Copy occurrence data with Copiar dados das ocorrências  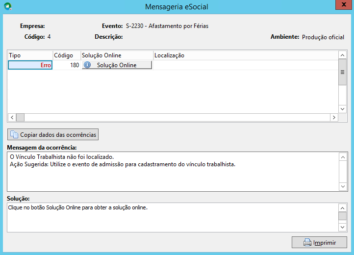(53, 135)
